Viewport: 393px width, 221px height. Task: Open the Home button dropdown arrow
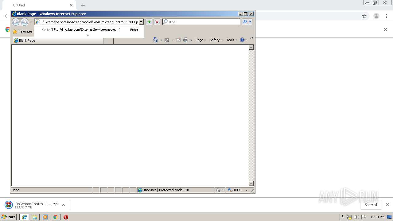point(161,40)
